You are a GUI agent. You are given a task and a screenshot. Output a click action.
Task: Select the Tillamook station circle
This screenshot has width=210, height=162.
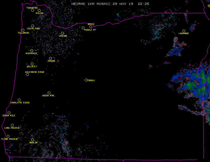coord(23,30)
